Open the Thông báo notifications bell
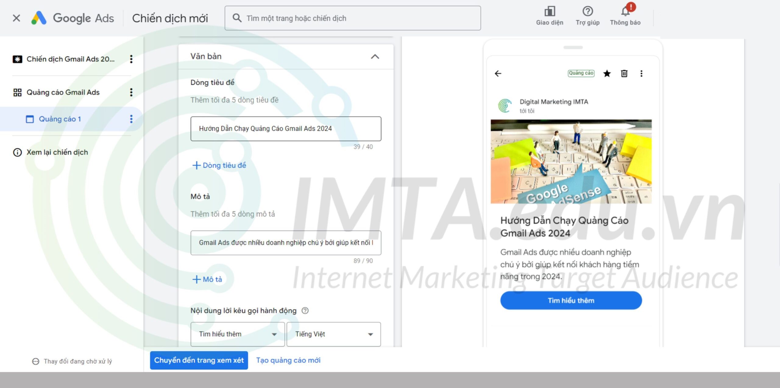 (625, 16)
